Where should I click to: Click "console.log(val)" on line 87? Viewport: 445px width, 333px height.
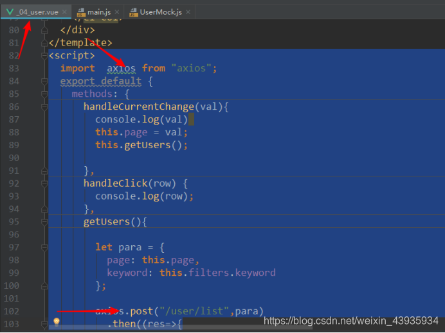pos(141,119)
